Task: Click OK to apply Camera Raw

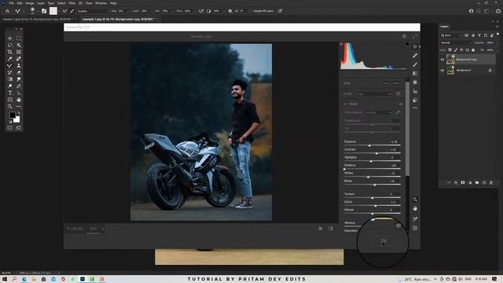Action: 384,241
